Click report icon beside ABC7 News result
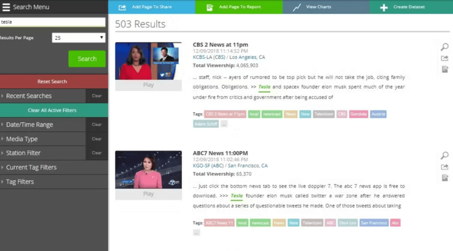 click(444, 178)
